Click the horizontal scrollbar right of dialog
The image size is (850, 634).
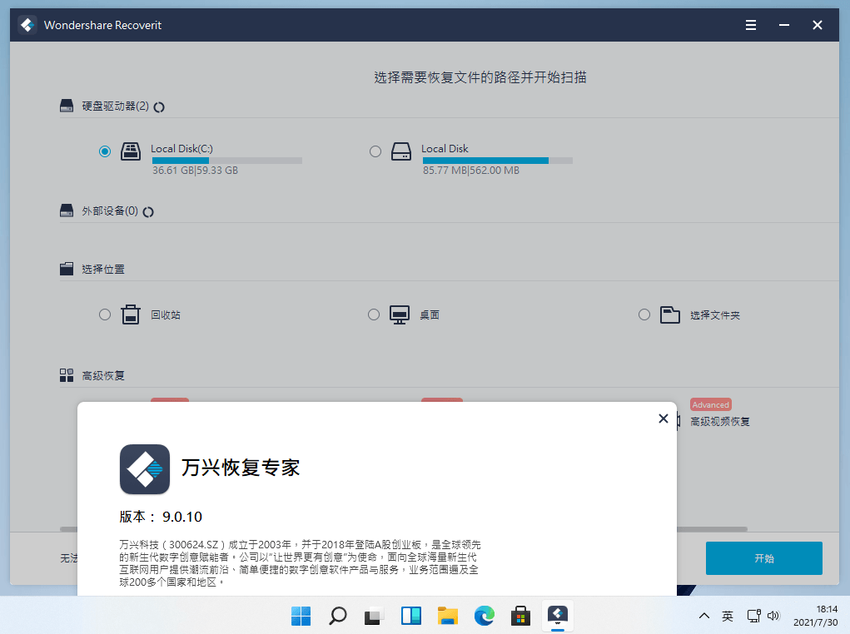pos(712,529)
